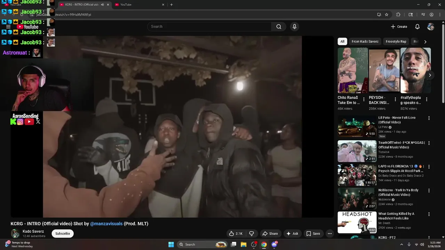Screen dimensions: 445x250
Task: Click the Ask button
Action: coord(292,234)
